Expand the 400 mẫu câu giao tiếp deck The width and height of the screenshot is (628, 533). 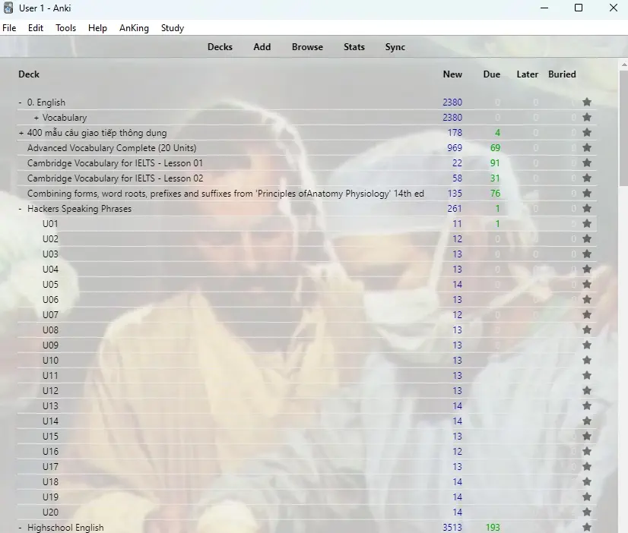[21, 133]
